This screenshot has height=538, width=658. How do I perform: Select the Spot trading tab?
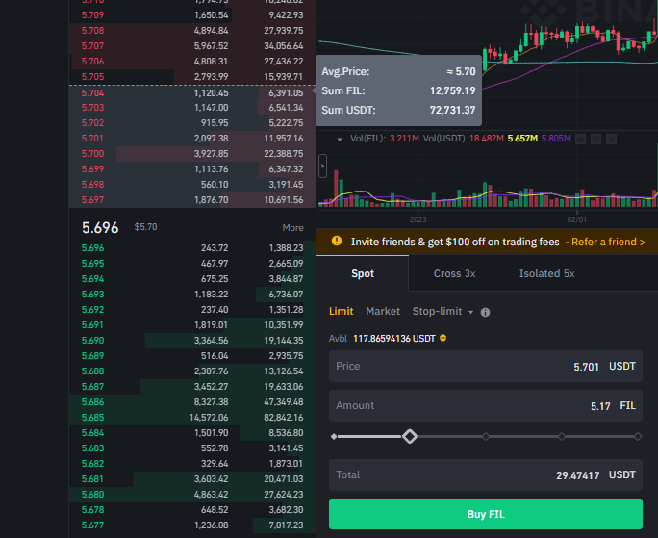pyautogui.click(x=363, y=273)
